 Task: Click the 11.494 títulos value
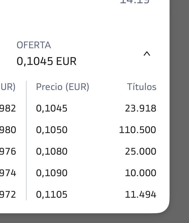141,194
